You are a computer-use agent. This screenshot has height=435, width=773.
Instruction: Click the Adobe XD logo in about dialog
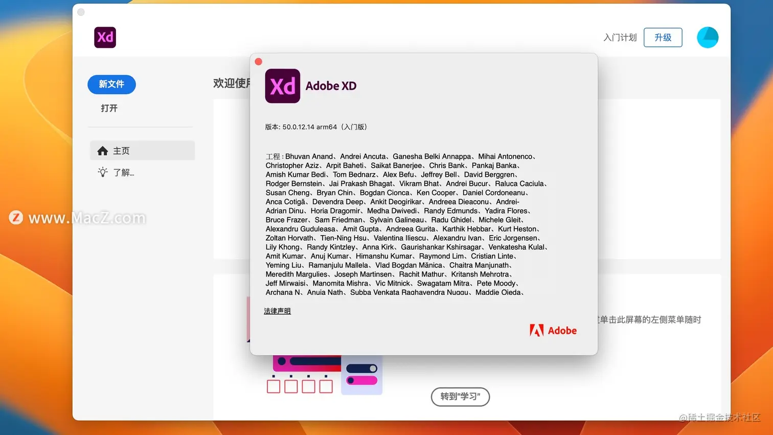(283, 86)
